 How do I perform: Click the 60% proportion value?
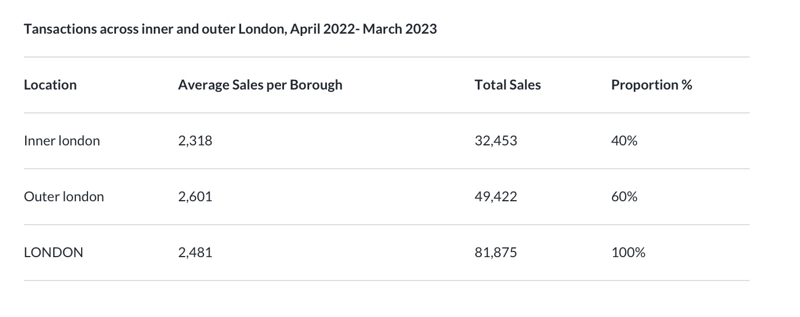(624, 197)
